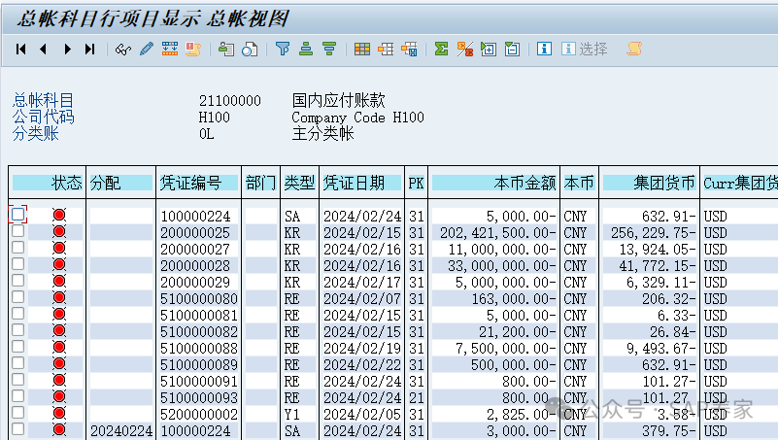Viewport: 778px width, 440px height.
Task: Tick the checkbox for document 200000028
Action: pyautogui.click(x=17, y=264)
